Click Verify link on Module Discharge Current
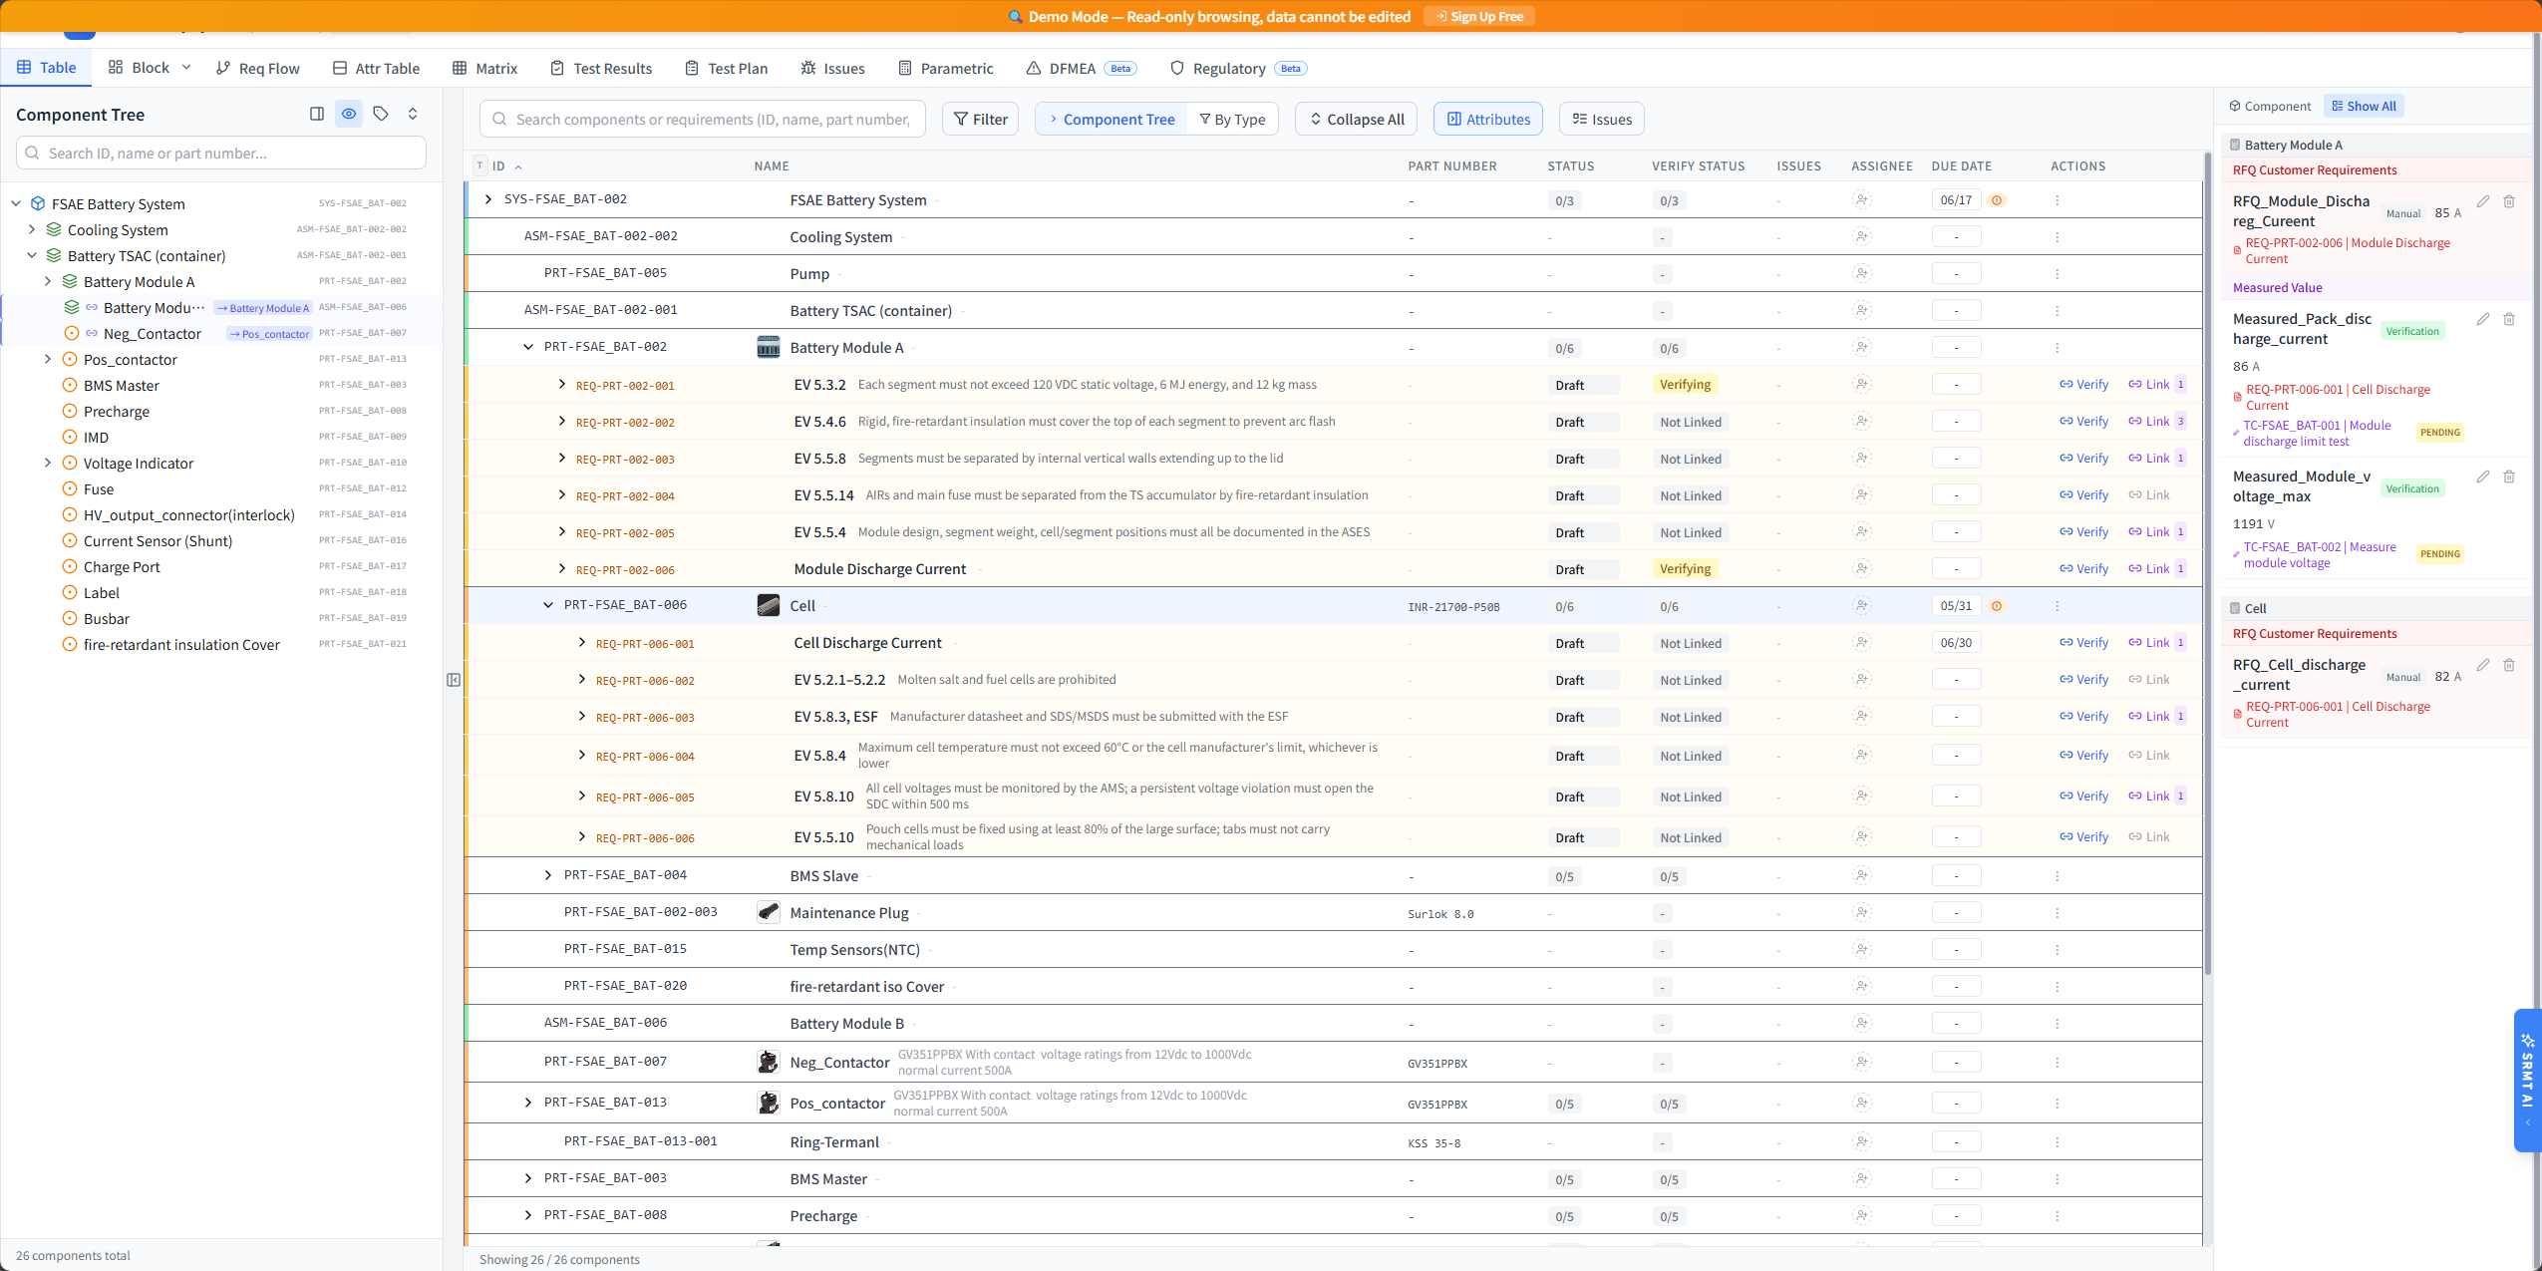Screen dimensions: 2542x1271 tap(2082, 568)
